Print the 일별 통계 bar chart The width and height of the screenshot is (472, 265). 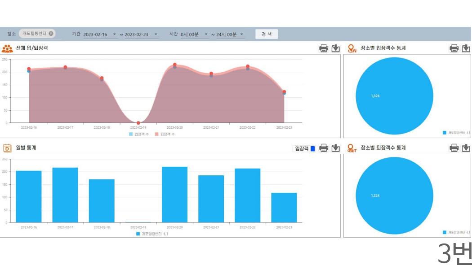pyautogui.click(x=323, y=148)
